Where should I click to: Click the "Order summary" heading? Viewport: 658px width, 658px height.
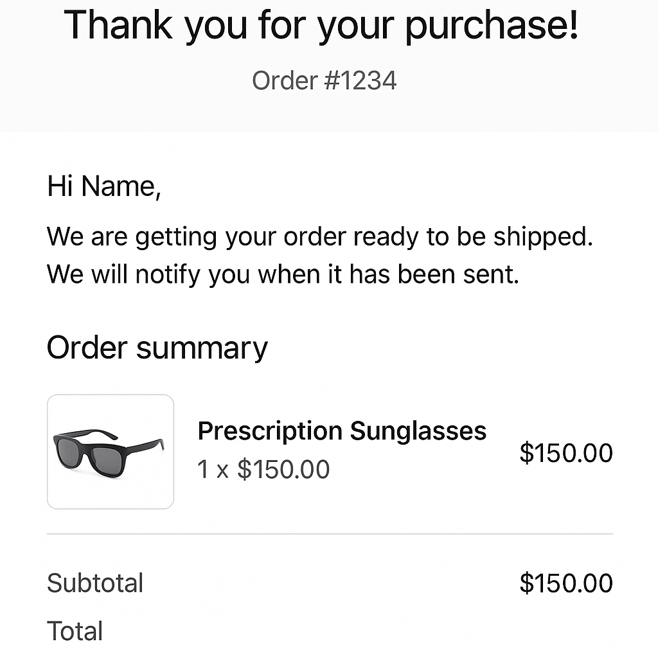(157, 348)
